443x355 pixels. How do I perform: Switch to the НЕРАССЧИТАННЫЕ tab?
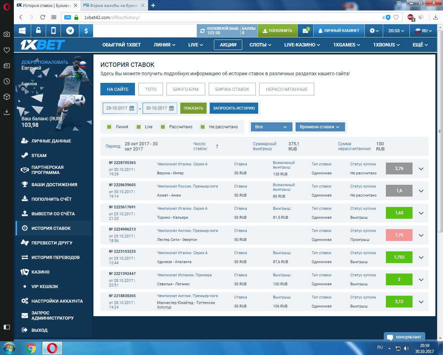[287, 89]
